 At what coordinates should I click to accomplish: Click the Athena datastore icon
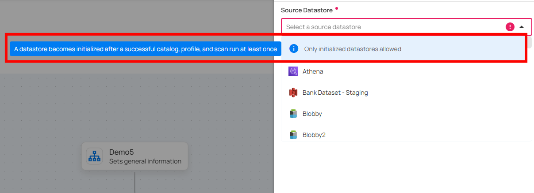(x=293, y=71)
